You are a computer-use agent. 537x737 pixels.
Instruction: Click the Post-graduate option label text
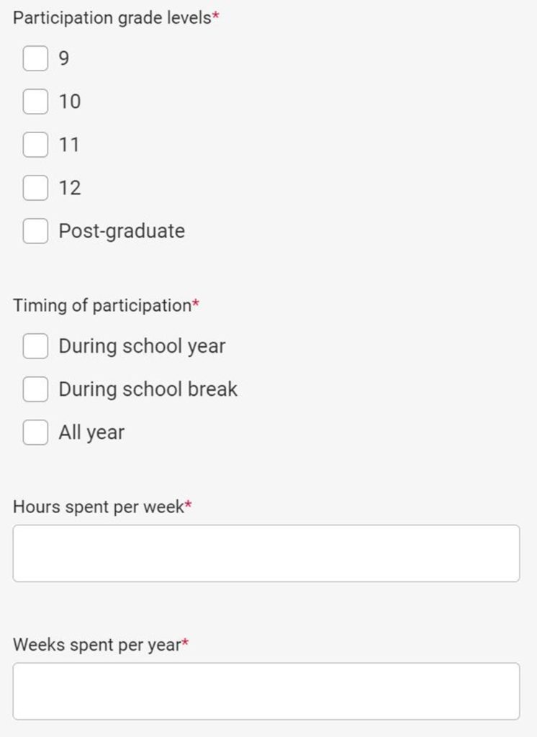[x=122, y=231]
